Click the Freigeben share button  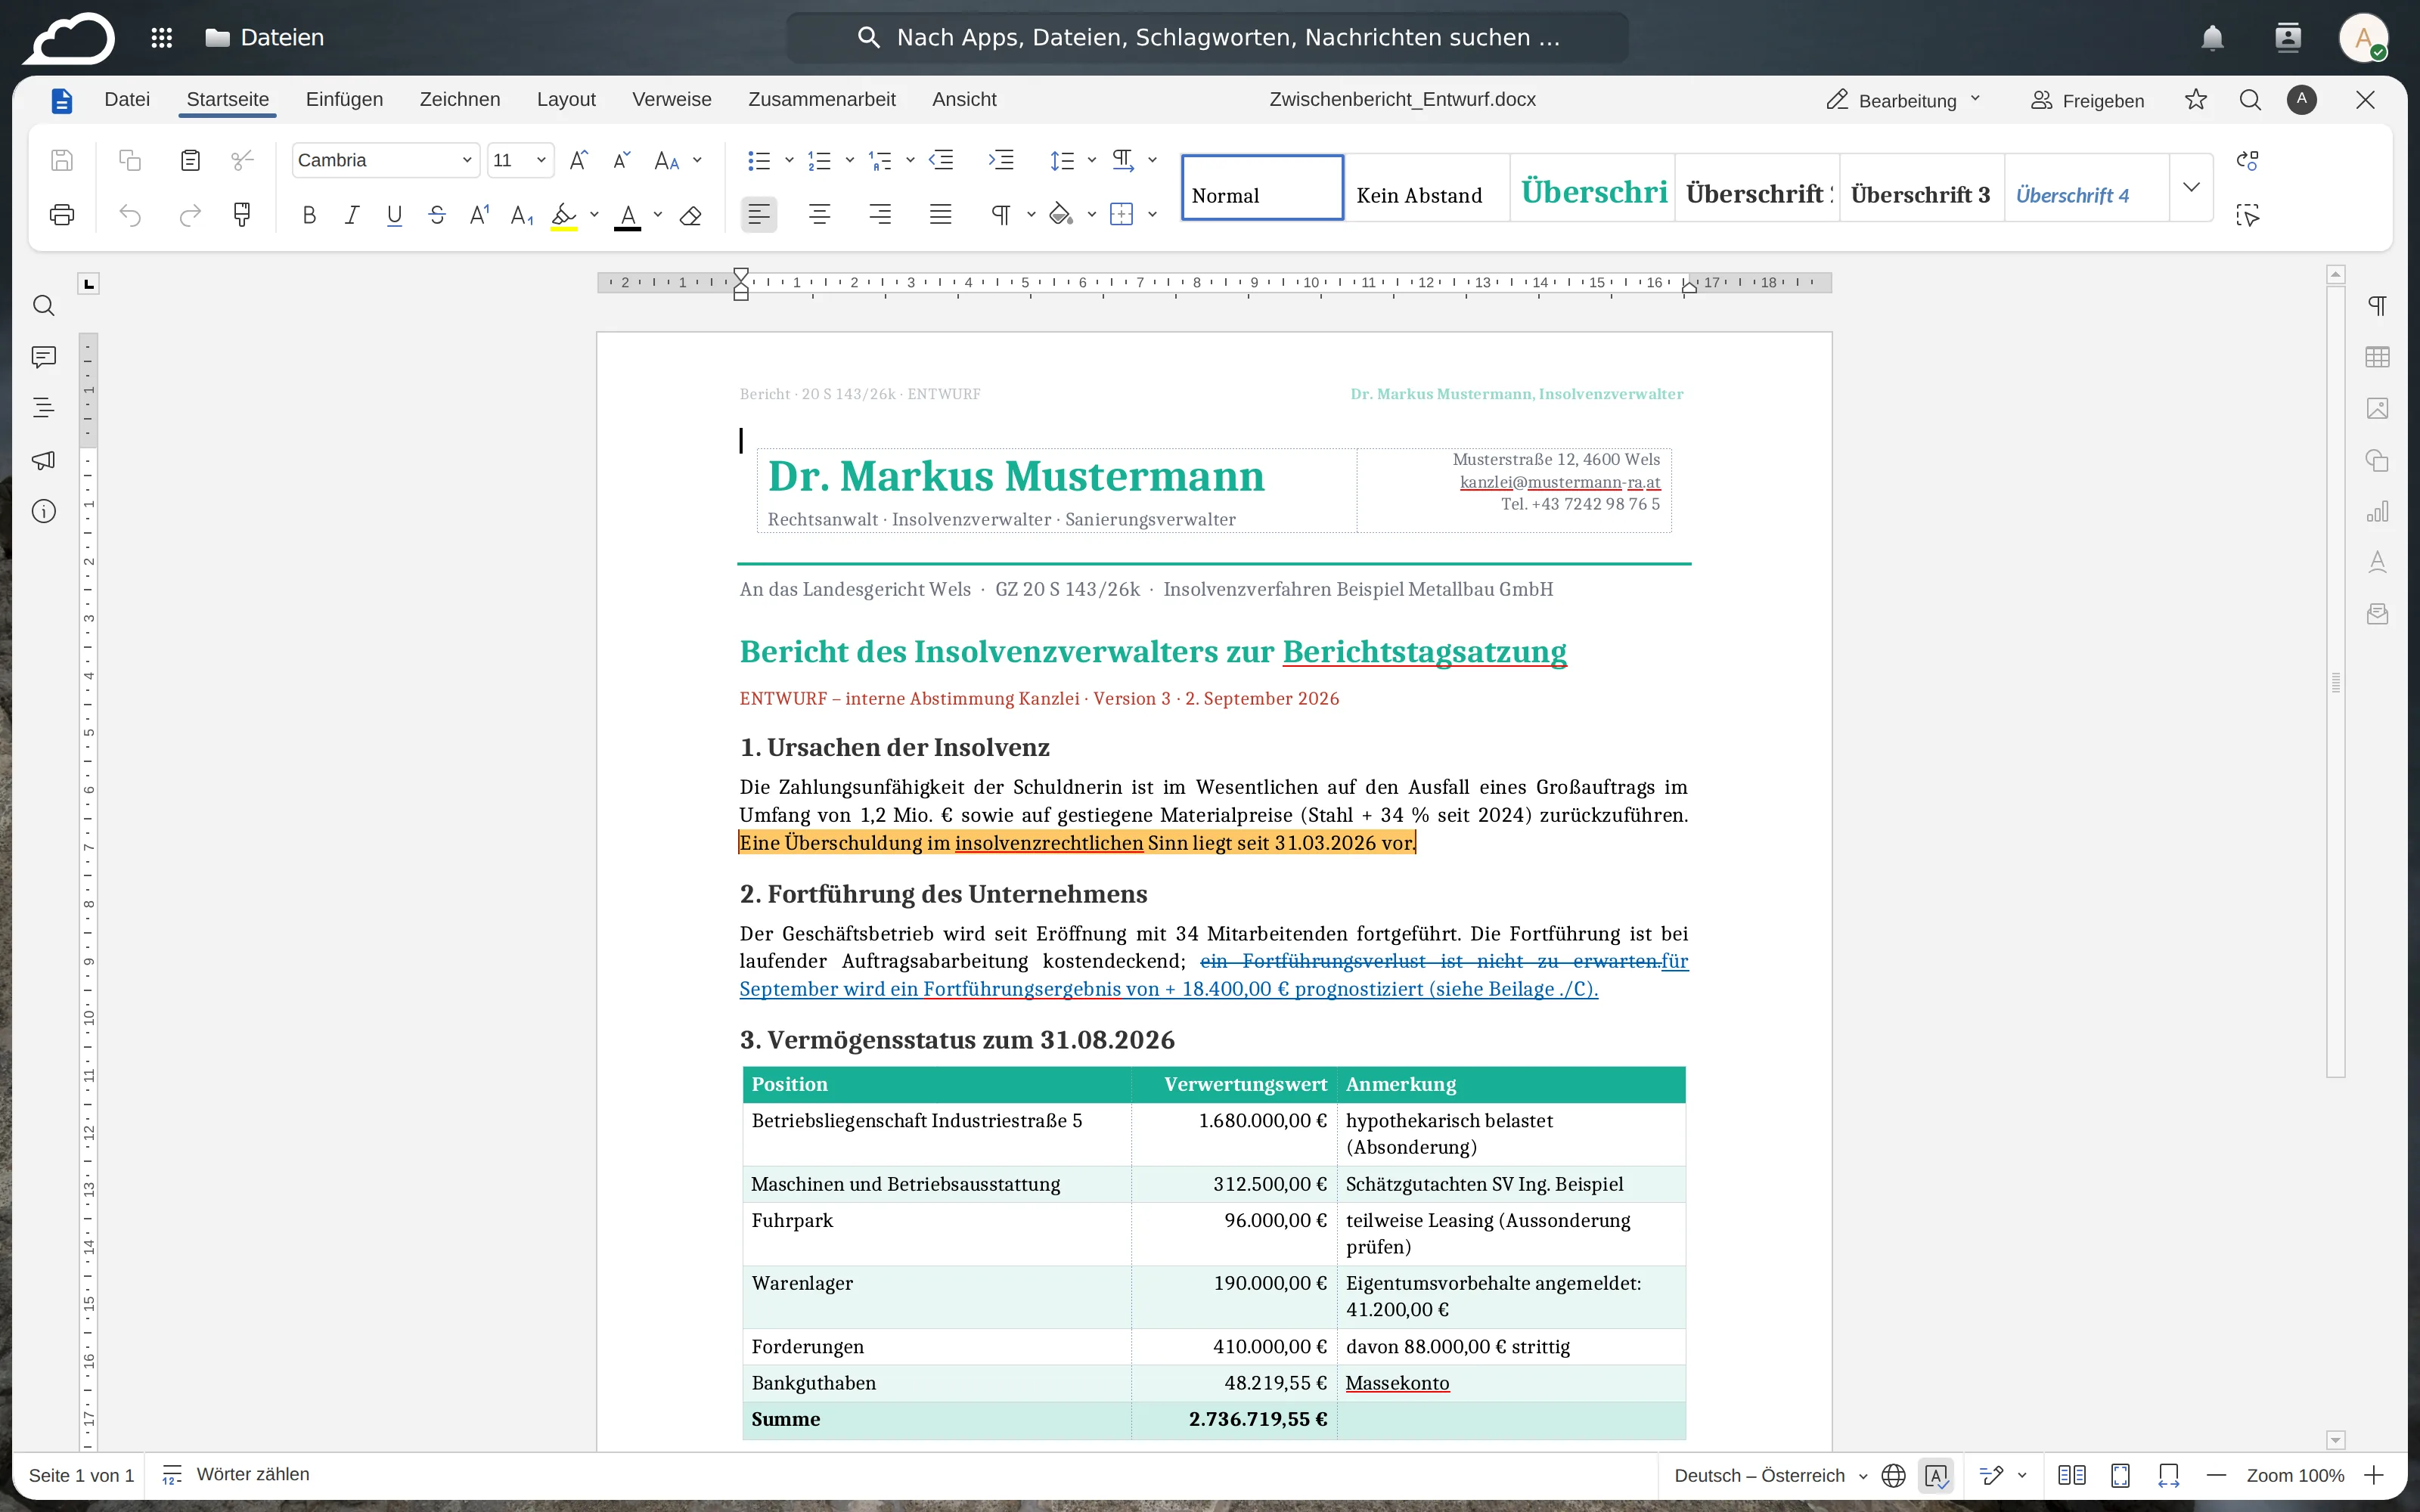pyautogui.click(x=2088, y=100)
